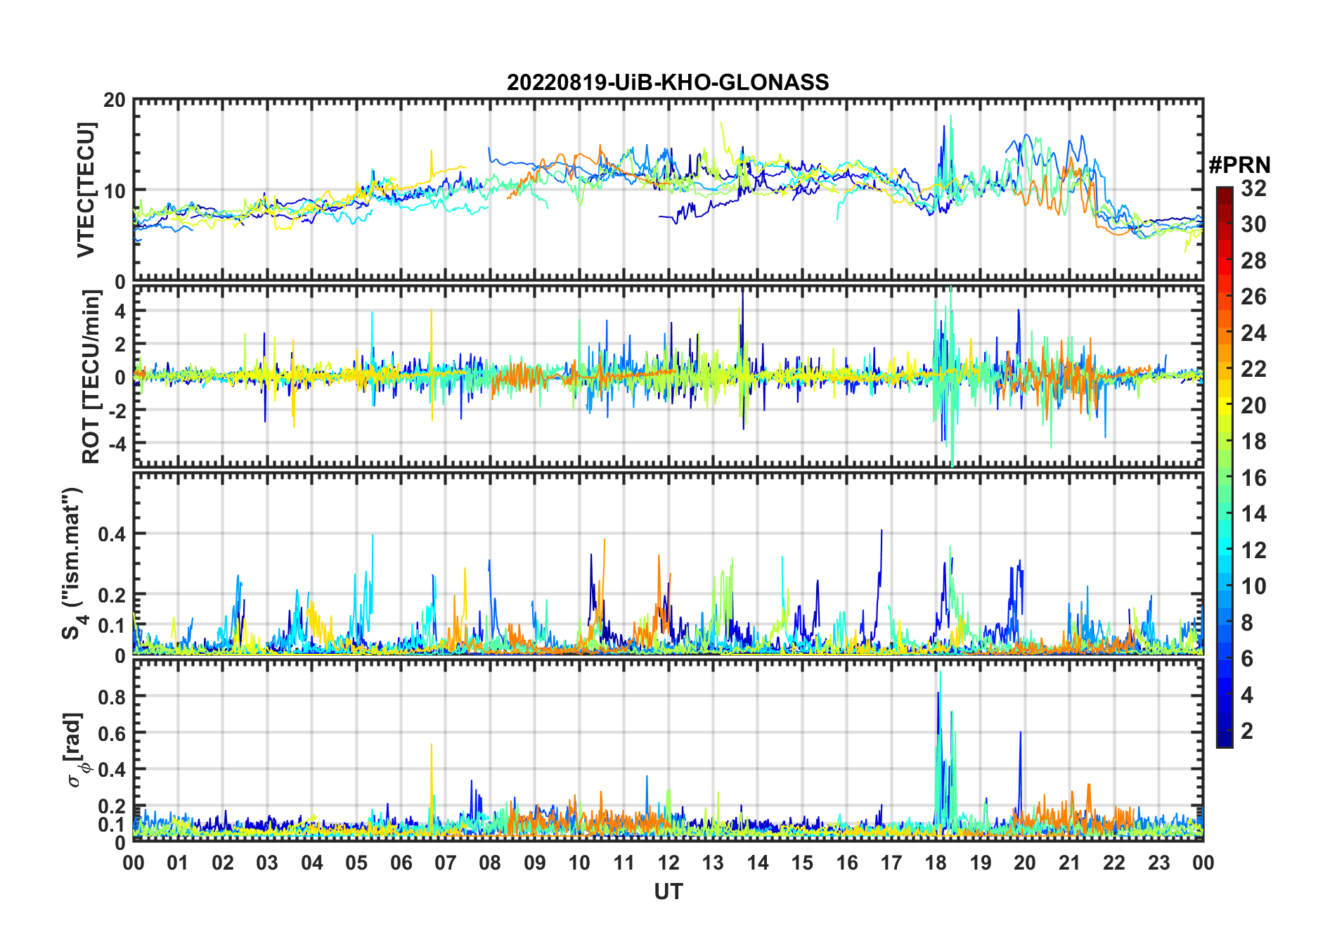Click the PRN color scale bar
The height and width of the screenshot is (935, 1337).
(x=1225, y=467)
